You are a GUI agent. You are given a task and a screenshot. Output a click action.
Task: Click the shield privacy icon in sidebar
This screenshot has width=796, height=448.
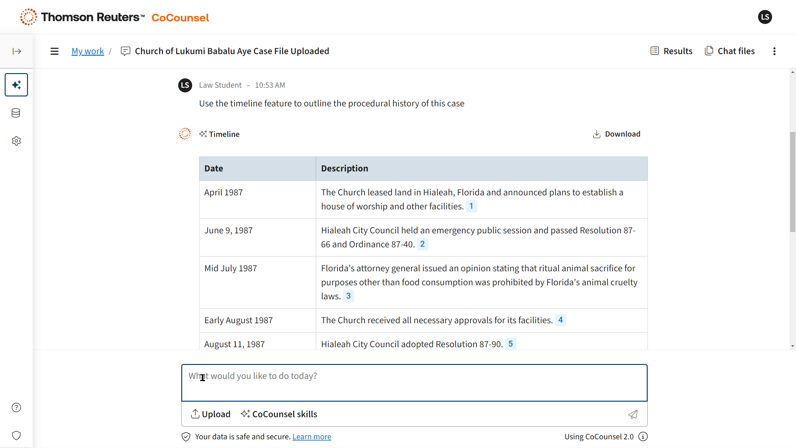16,436
